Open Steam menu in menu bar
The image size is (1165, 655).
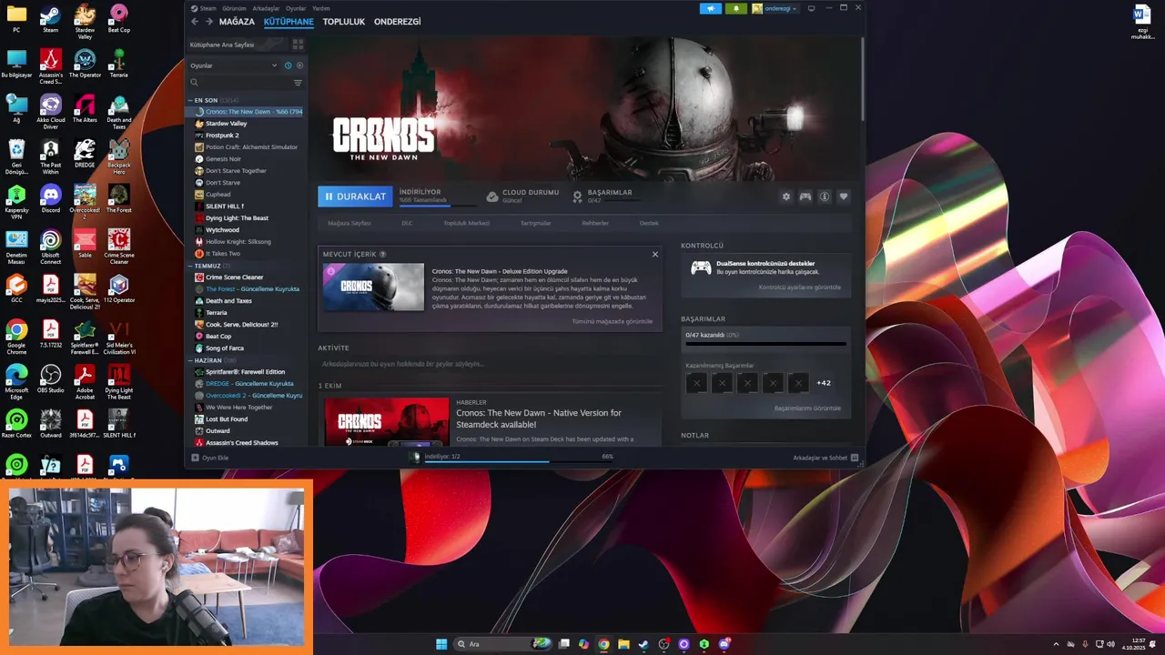pyautogui.click(x=208, y=8)
